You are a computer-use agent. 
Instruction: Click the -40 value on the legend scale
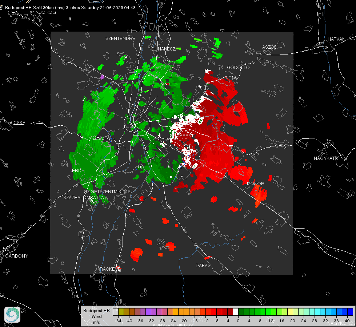tap(129, 321)
